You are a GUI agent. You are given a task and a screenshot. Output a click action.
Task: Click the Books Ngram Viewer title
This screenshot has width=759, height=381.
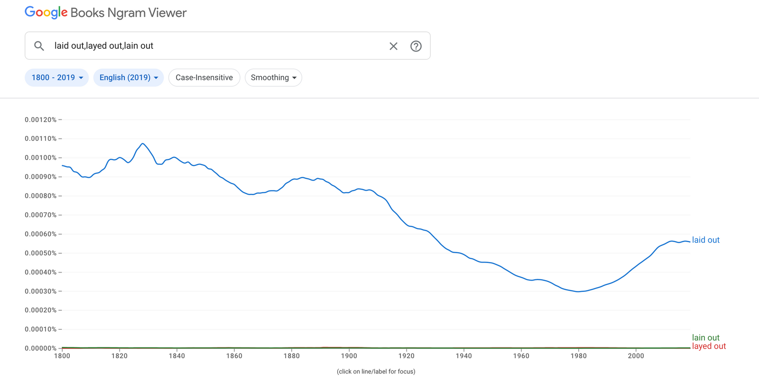129,13
